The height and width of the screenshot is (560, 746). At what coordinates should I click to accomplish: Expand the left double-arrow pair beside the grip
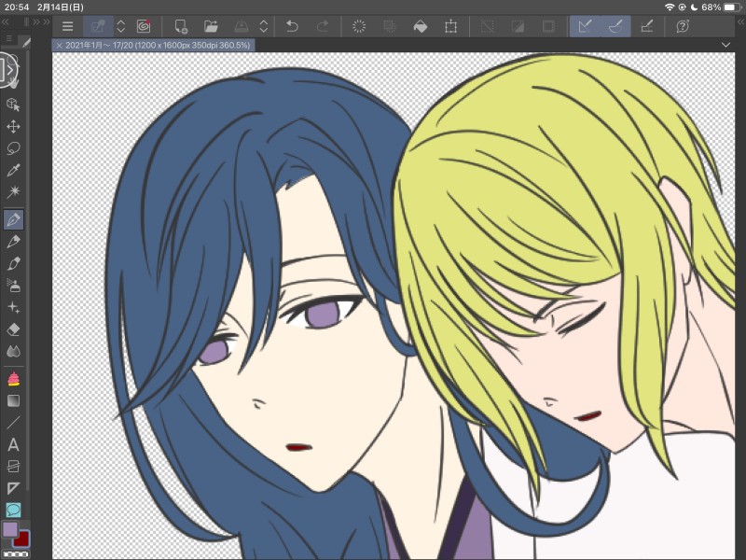click(36, 21)
